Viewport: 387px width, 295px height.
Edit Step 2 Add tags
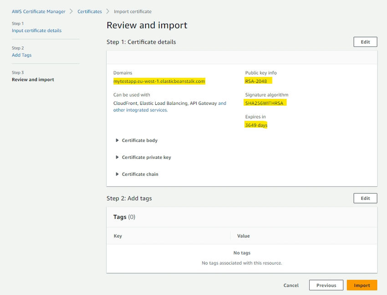point(365,198)
